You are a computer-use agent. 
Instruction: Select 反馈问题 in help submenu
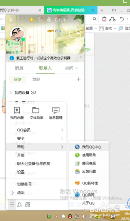pyautogui.click(x=89, y=171)
